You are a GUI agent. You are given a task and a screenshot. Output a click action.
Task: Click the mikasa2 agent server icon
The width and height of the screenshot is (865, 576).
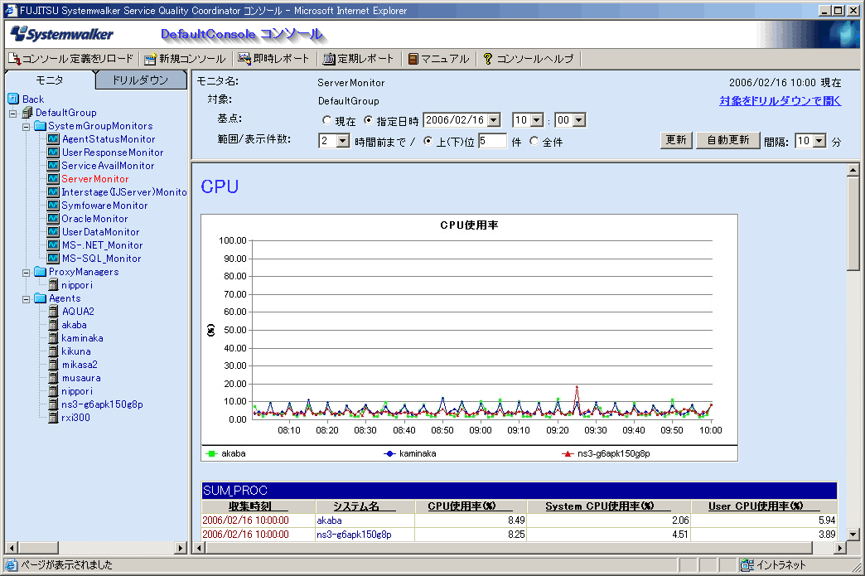click(53, 364)
